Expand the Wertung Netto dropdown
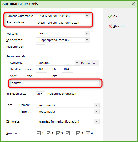 [63, 33]
